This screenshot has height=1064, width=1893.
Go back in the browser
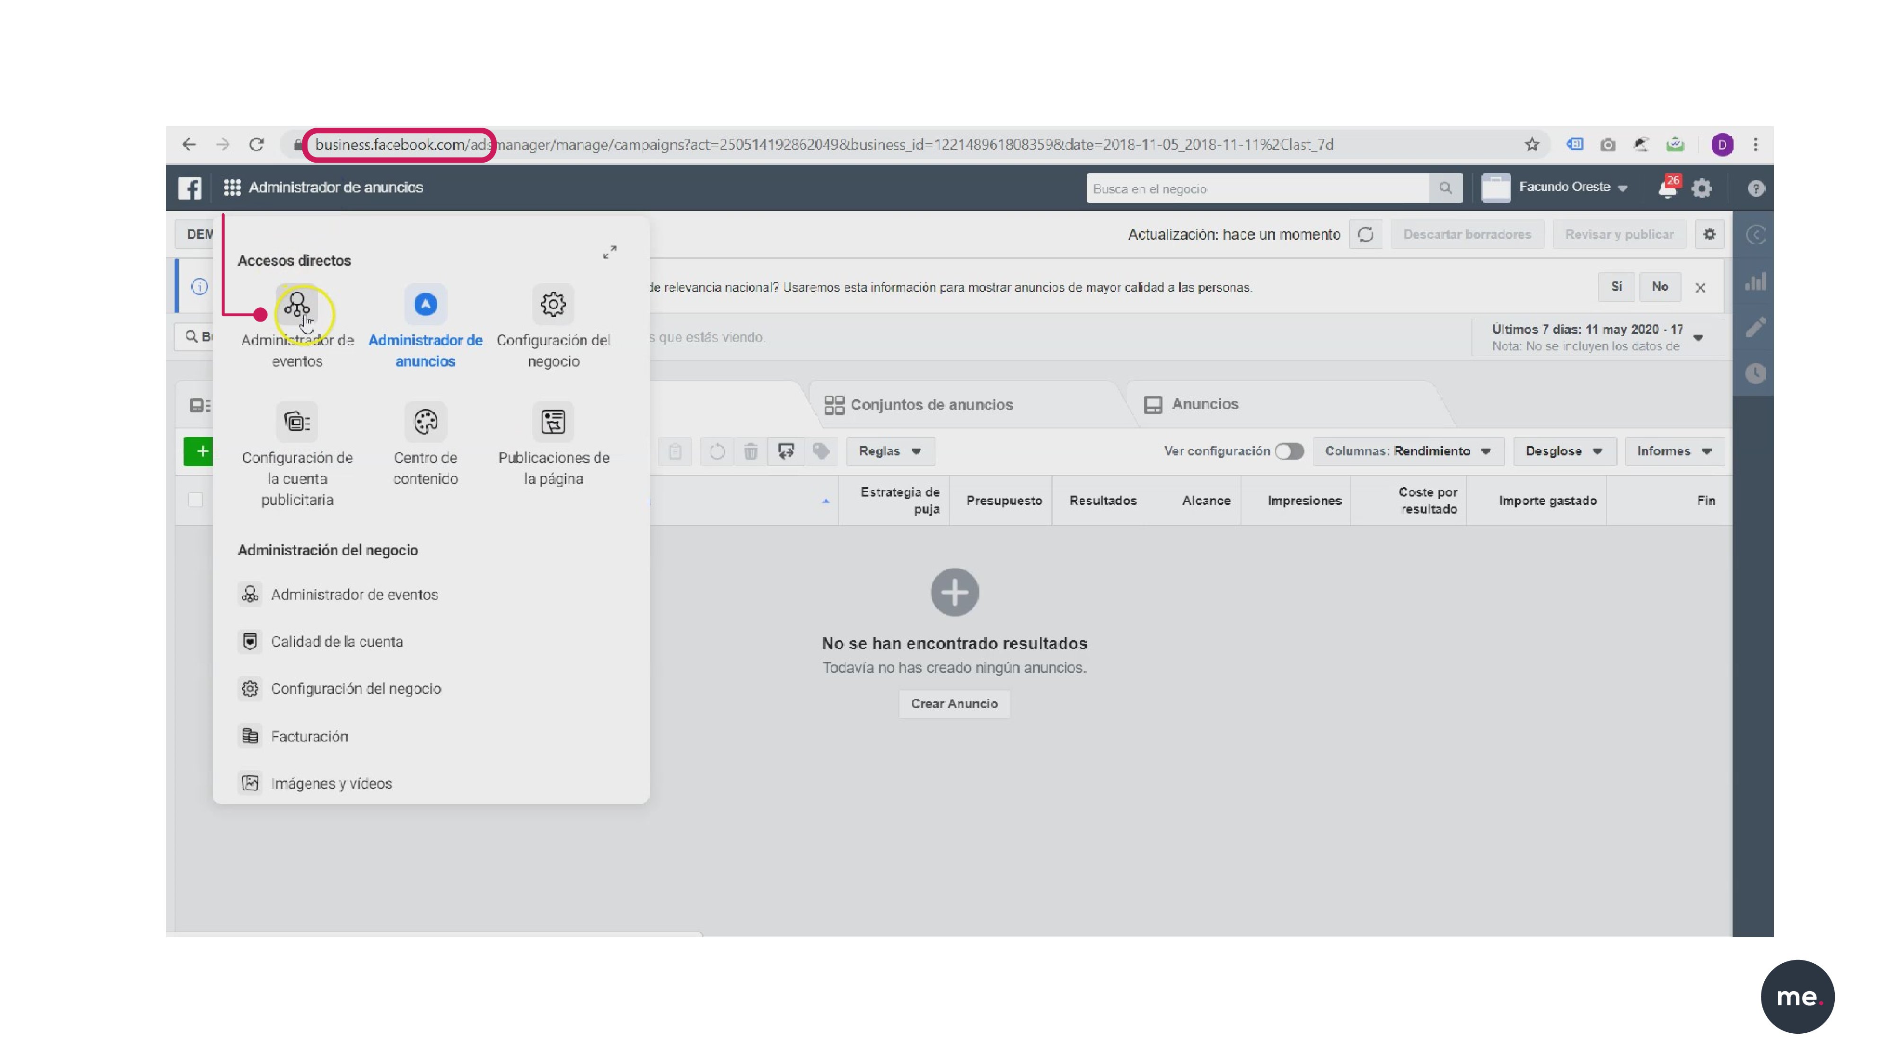(x=190, y=145)
